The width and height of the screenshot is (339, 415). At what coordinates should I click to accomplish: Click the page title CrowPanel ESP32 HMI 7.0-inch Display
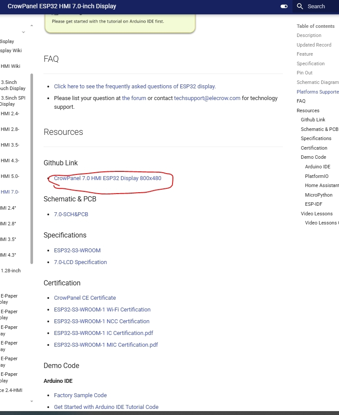pos(62,7)
